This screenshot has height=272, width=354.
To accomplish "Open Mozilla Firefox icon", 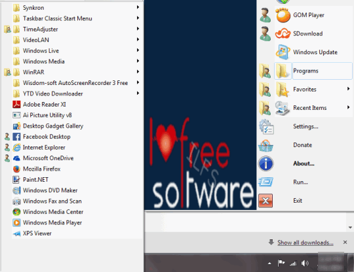I will [16, 169].
